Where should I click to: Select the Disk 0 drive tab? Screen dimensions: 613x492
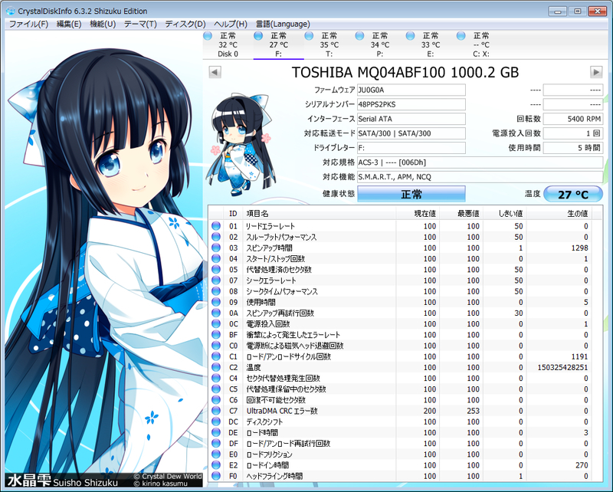228,45
